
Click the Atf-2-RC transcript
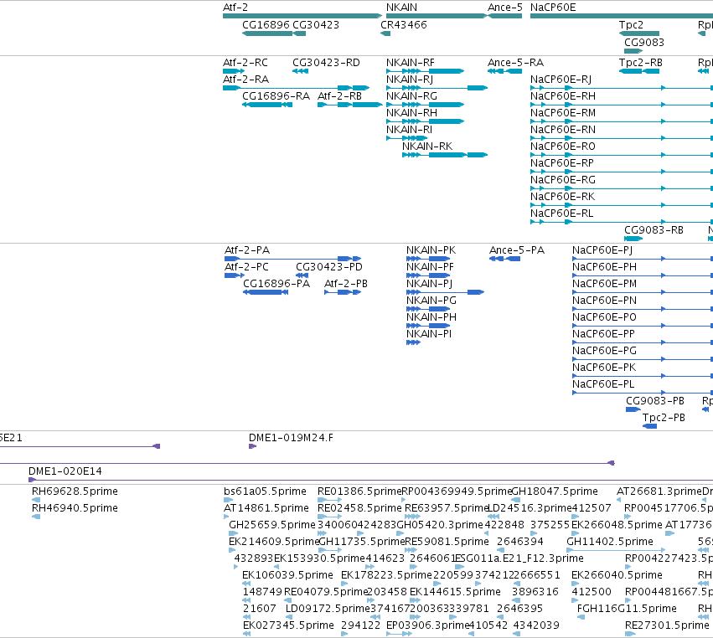(x=233, y=71)
